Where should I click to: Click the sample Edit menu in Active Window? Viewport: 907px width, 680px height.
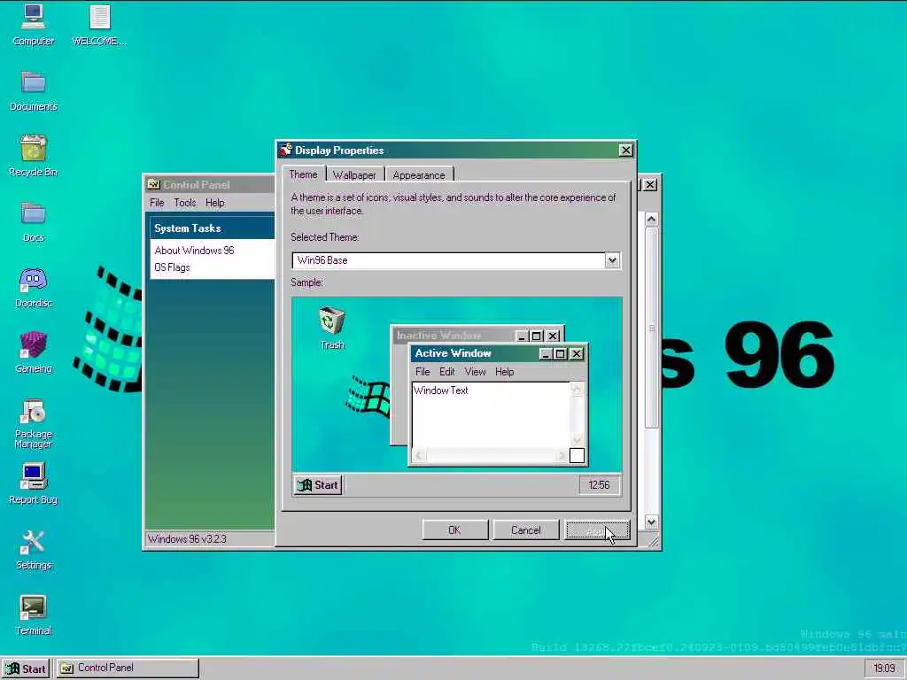[447, 372]
